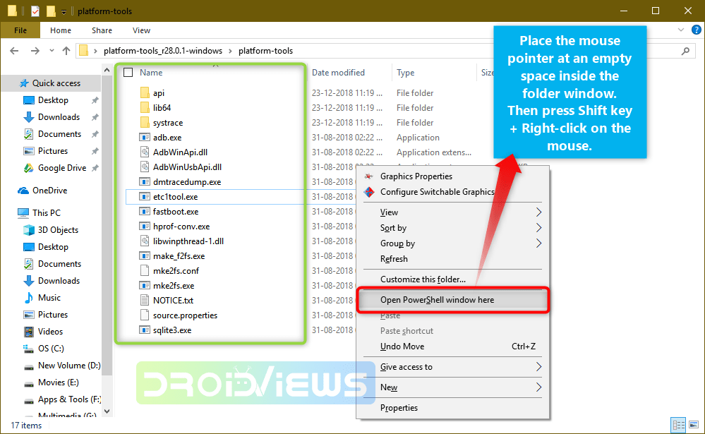
Task: Sort by the Type column header
Action: [406, 73]
